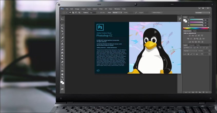This screenshot has height=113, width=217.
Task: Open the File menu
Action: point(67,9)
